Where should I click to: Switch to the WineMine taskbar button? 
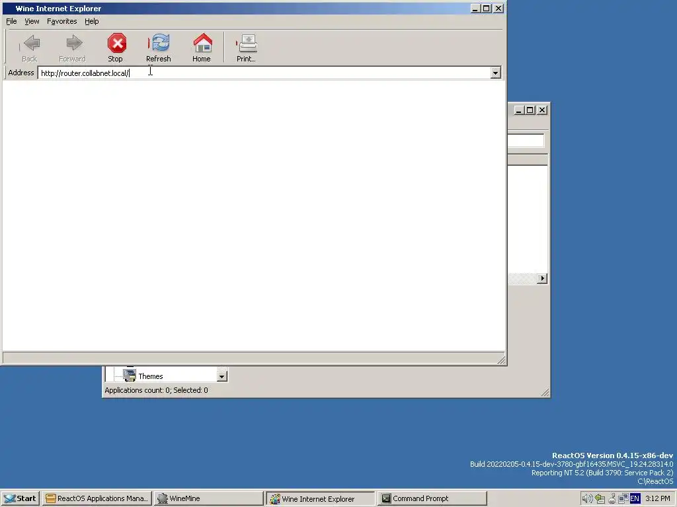pos(208,498)
